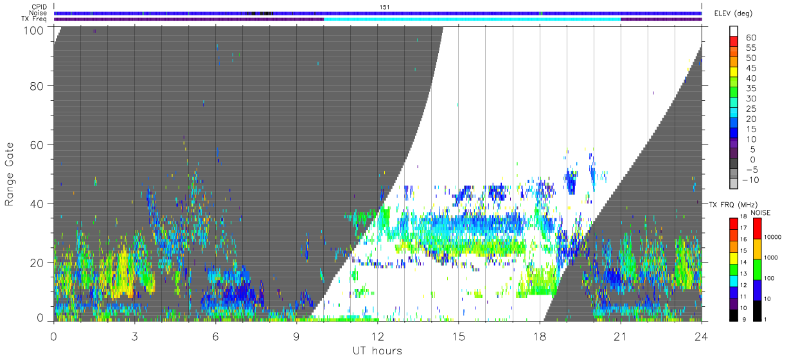This screenshot has width=789, height=364.
Task: Click the 40 tick label on Range Gate axis
Action: click(x=37, y=204)
